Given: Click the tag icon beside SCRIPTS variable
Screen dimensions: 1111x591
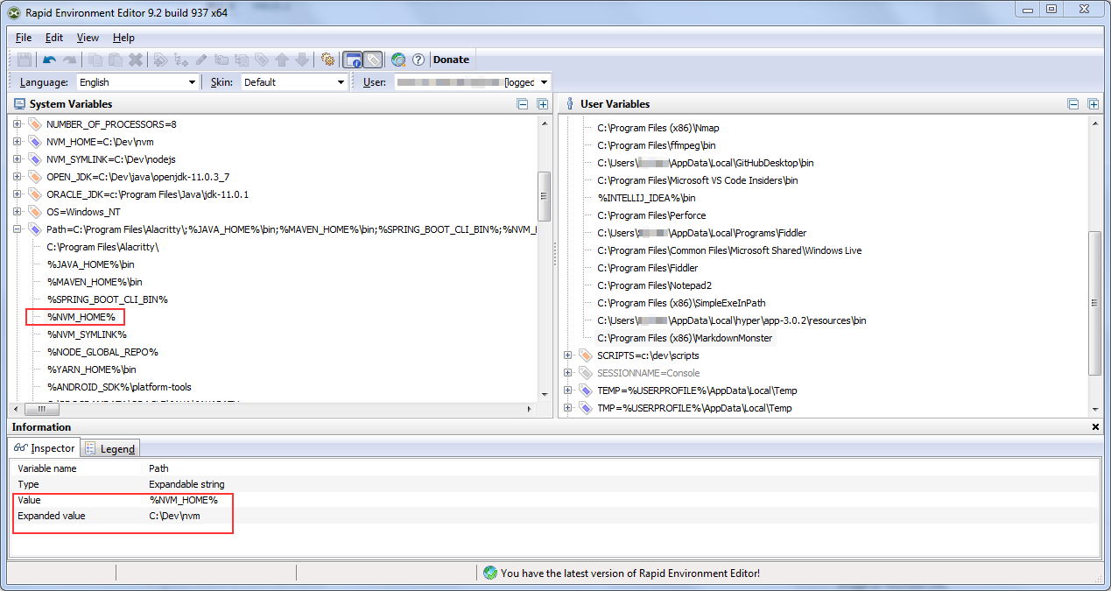Looking at the screenshot, I should 586,355.
